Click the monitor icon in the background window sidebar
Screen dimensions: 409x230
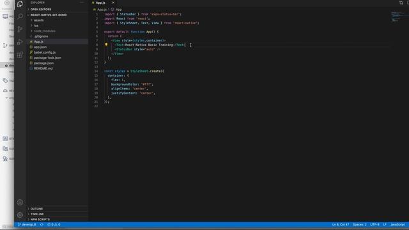pos(5,17)
